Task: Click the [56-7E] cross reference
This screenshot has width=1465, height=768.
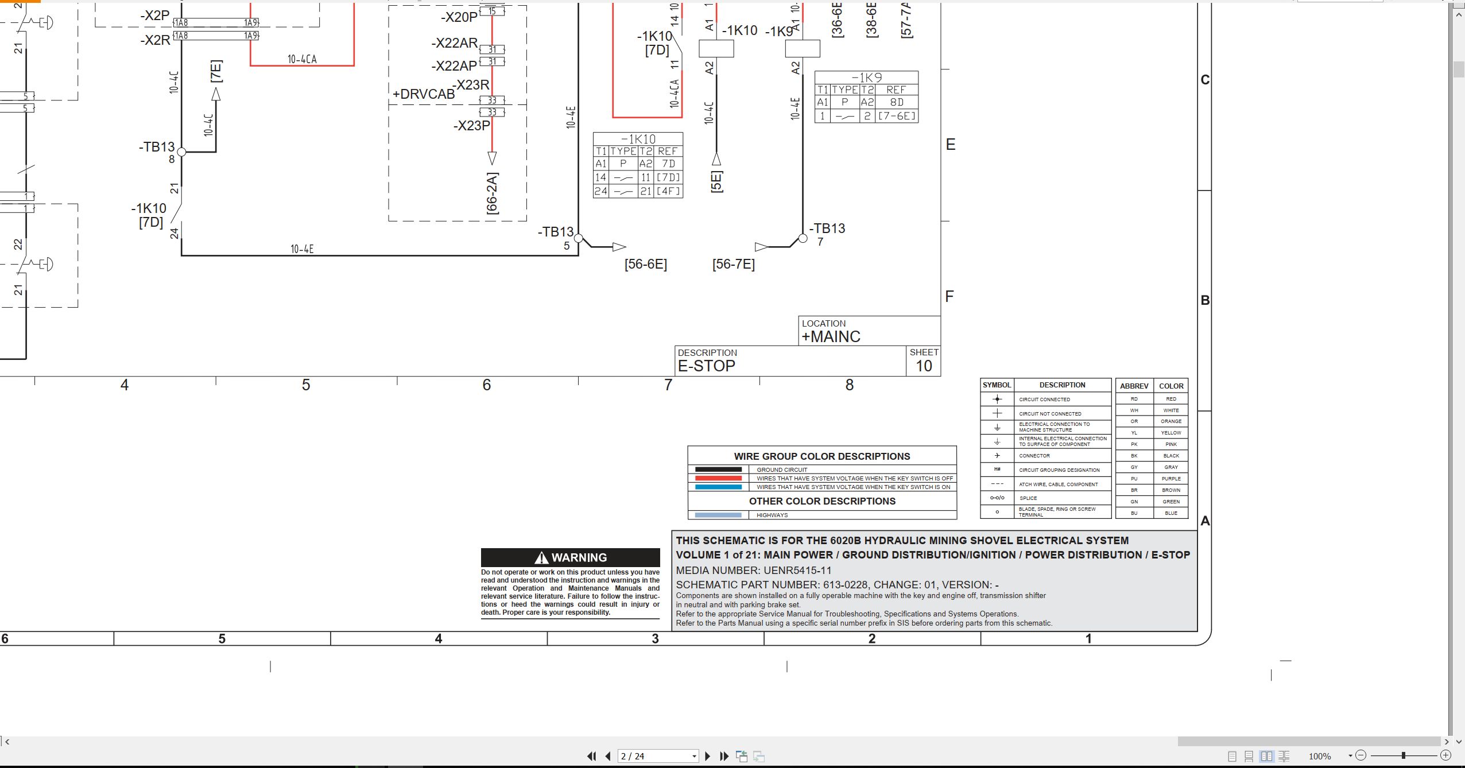Action: point(734,264)
